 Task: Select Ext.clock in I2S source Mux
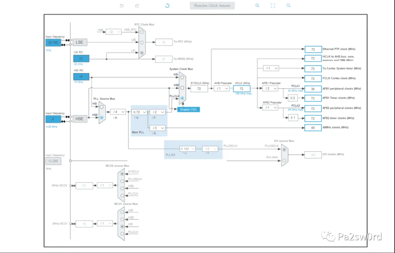284,160
